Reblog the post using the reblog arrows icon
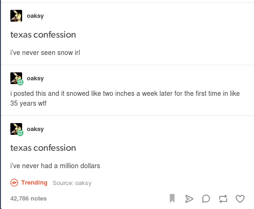The height and width of the screenshot is (209, 254). (223, 199)
